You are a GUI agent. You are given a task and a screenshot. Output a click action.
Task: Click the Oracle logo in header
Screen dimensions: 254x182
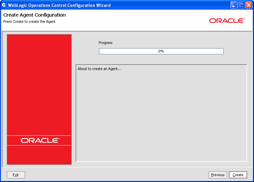tap(227, 21)
